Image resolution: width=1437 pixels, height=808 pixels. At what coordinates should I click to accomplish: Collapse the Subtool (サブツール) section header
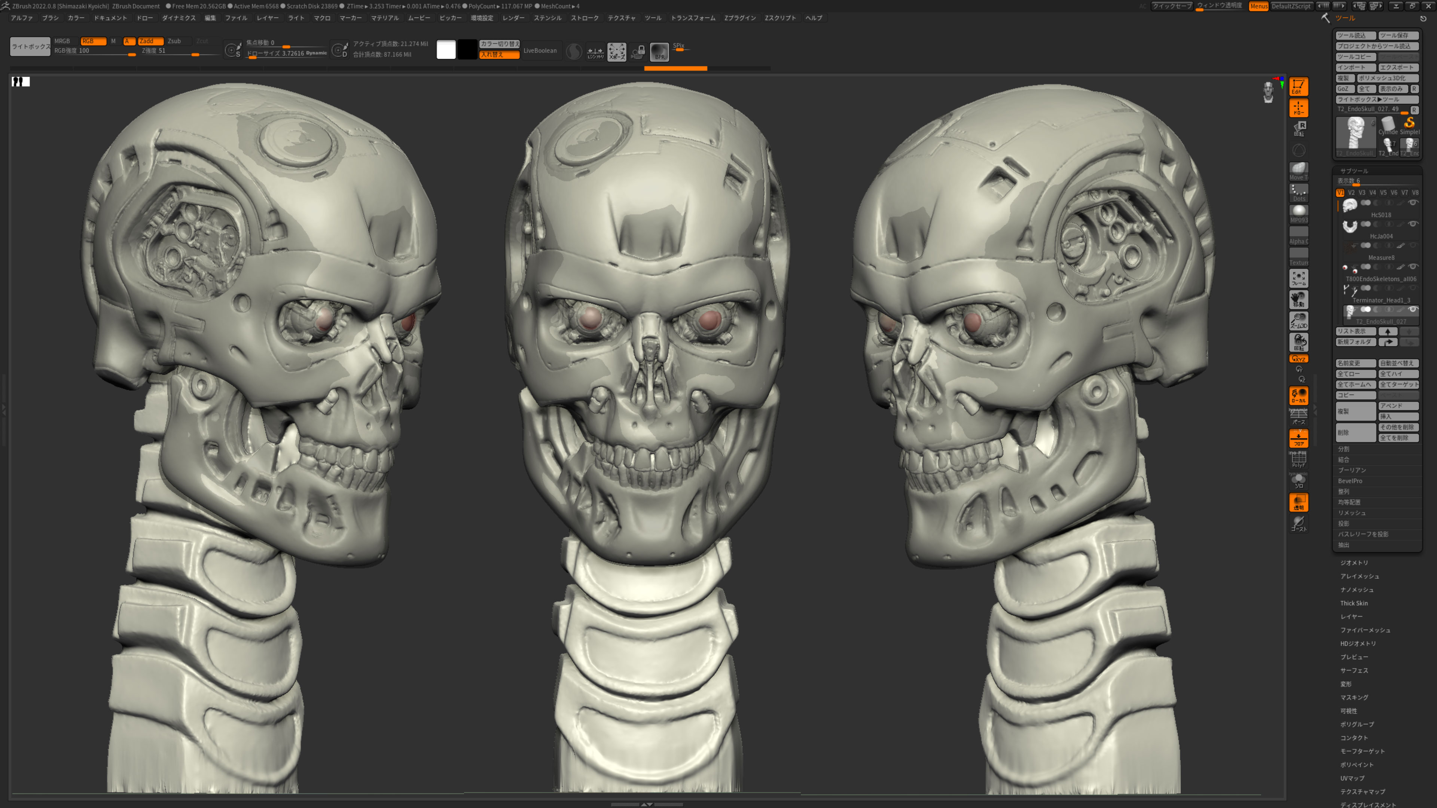pos(1354,171)
